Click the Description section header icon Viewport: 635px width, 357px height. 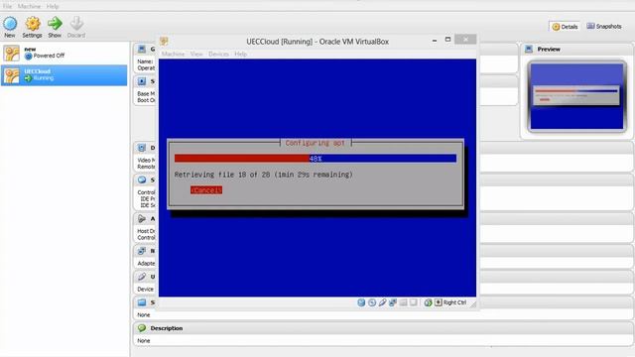click(142, 328)
